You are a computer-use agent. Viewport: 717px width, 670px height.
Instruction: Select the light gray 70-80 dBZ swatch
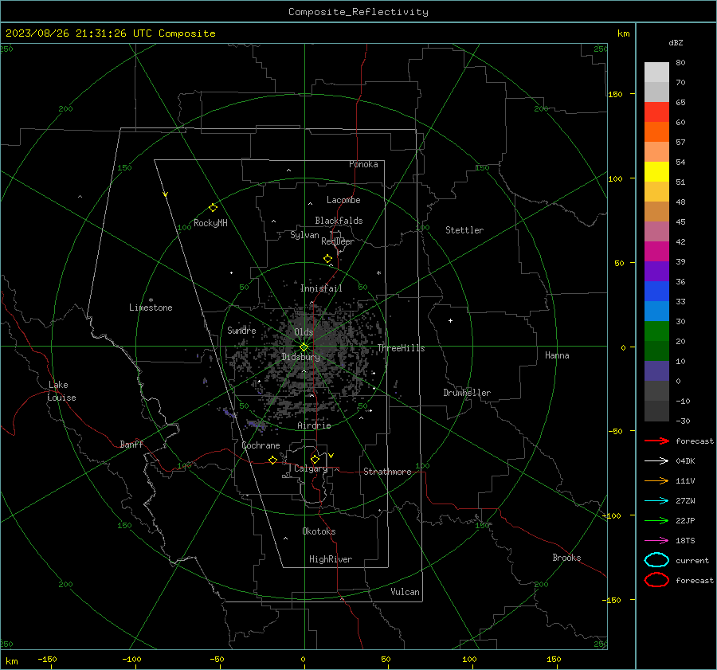[656, 72]
